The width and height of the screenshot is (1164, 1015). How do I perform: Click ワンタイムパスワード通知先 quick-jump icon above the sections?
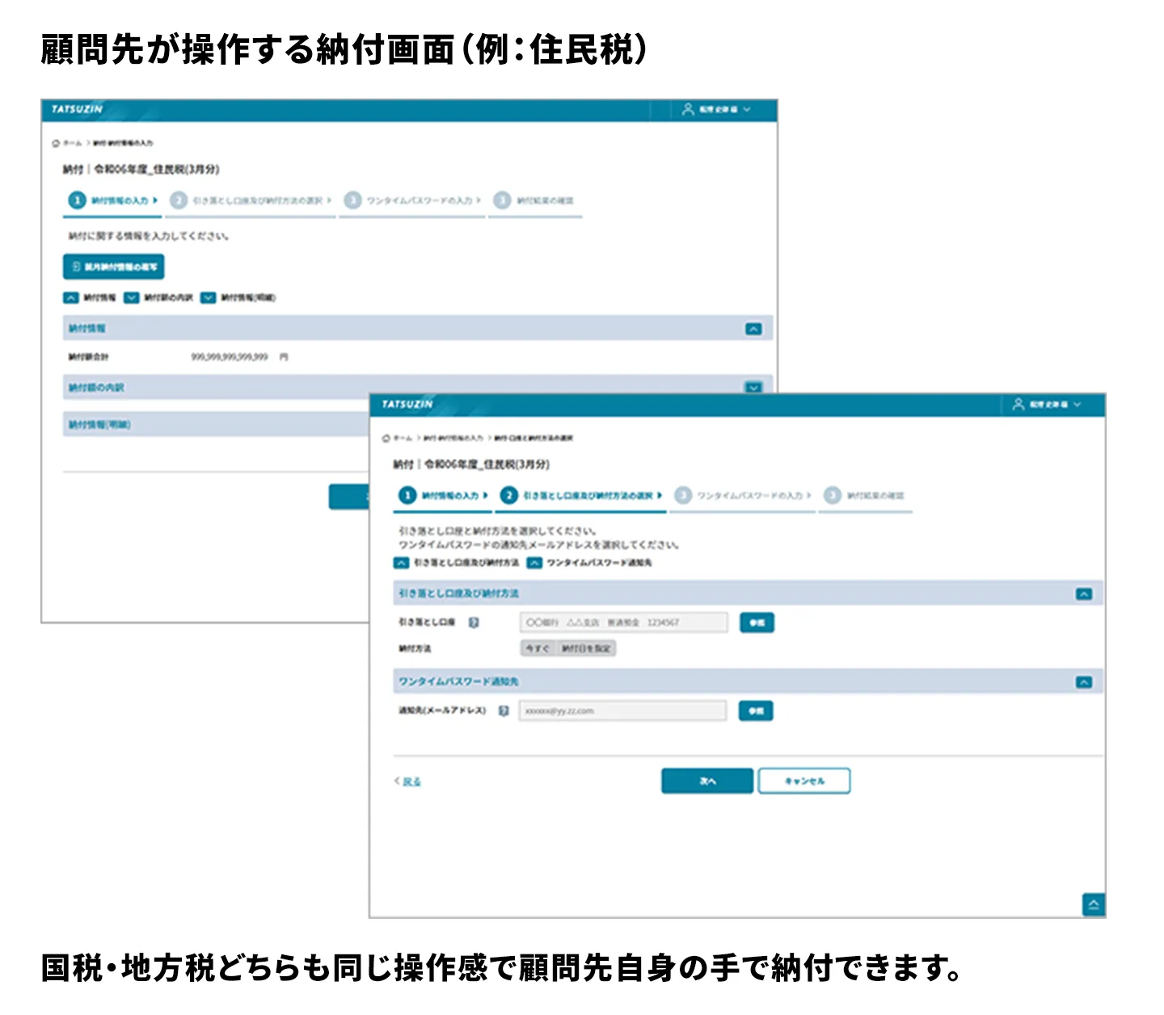pyautogui.click(x=534, y=562)
